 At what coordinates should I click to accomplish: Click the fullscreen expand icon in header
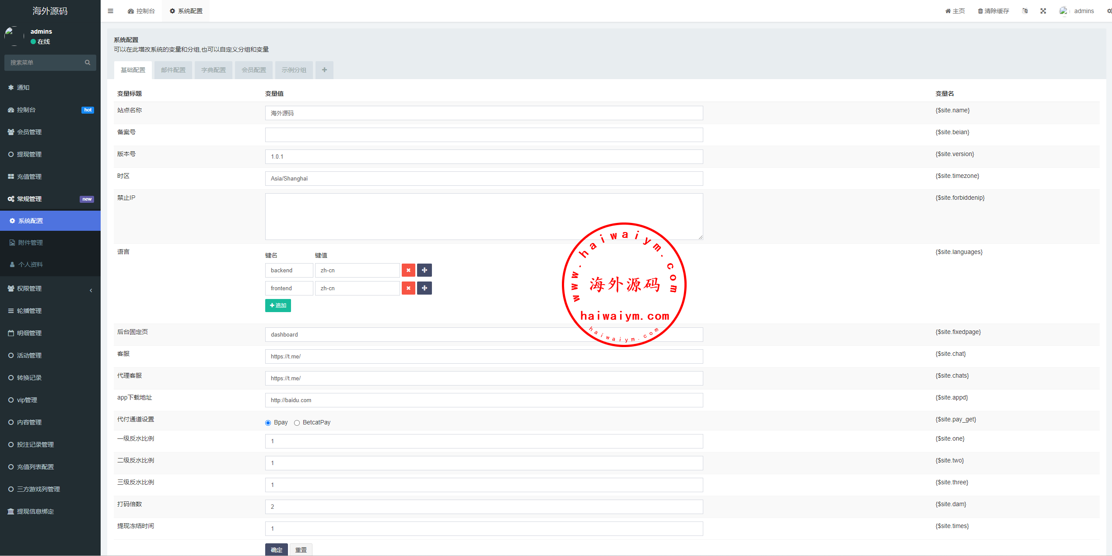click(x=1043, y=11)
